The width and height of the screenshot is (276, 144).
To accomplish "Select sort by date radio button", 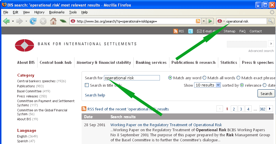I will pyautogui.click(x=264, y=85).
